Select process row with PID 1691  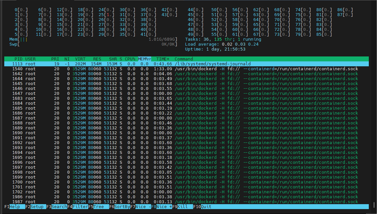186,138
